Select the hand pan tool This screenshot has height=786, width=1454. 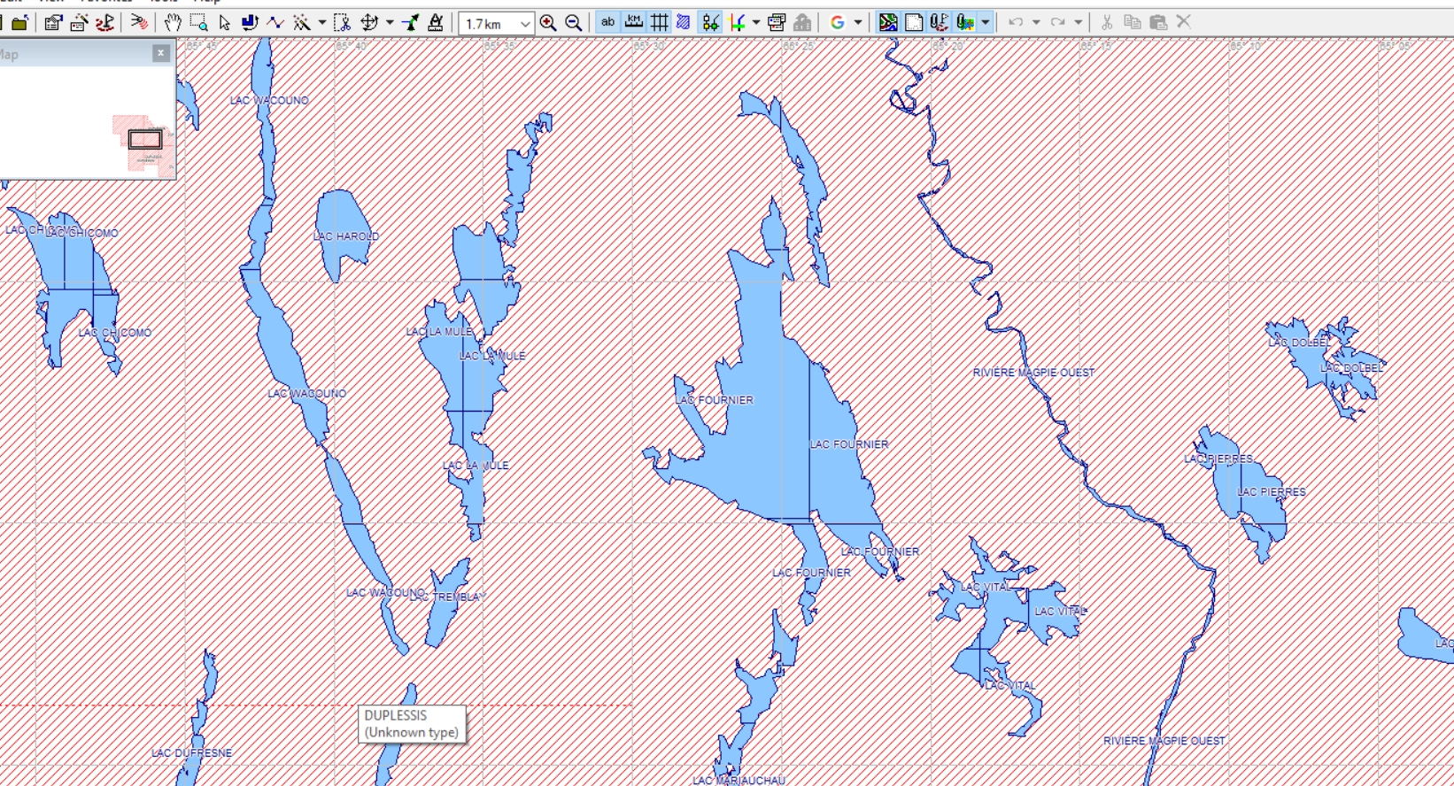[173, 23]
